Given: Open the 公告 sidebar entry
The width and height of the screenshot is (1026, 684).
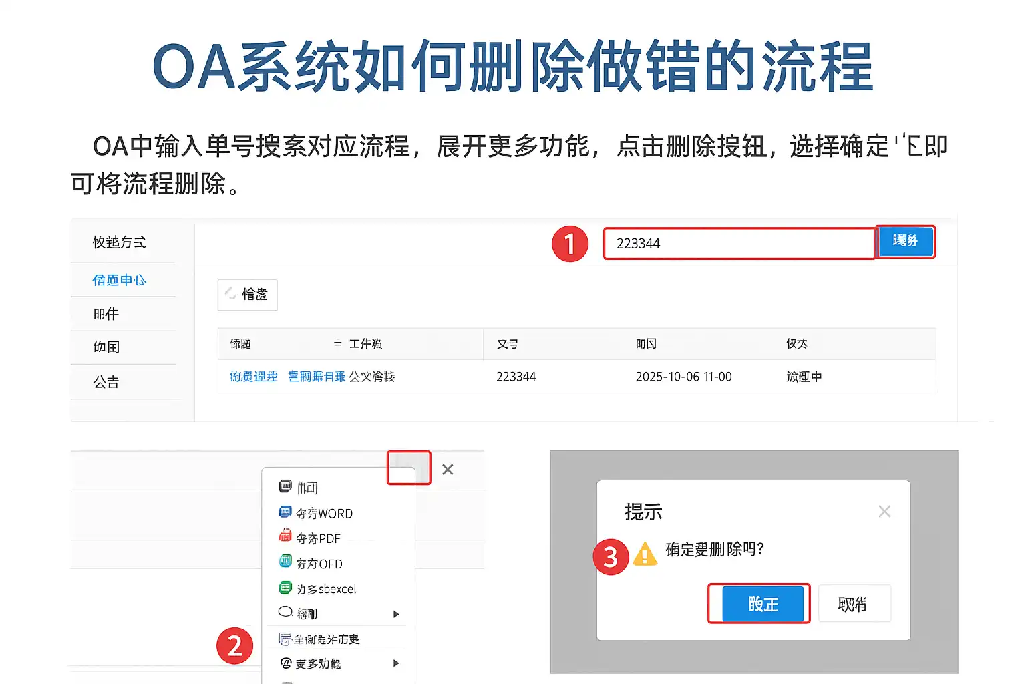Looking at the screenshot, I should pyautogui.click(x=106, y=382).
